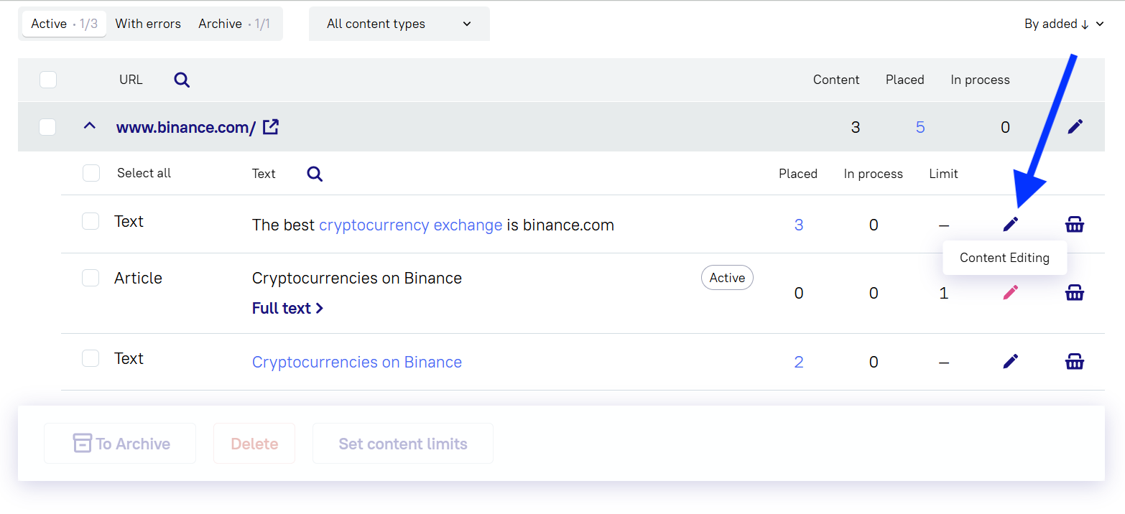Viewport: 1125px width, 514px height.
Task: Edit the 'The best cryptocurrency exchange' text content
Action: (1011, 225)
